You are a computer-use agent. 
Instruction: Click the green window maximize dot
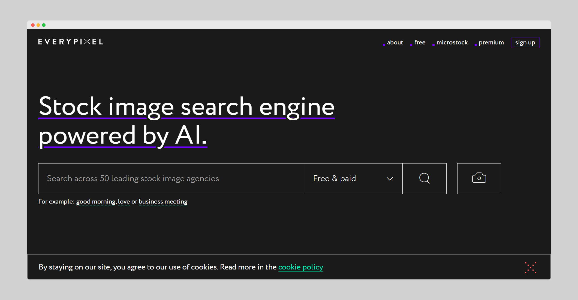pos(44,25)
